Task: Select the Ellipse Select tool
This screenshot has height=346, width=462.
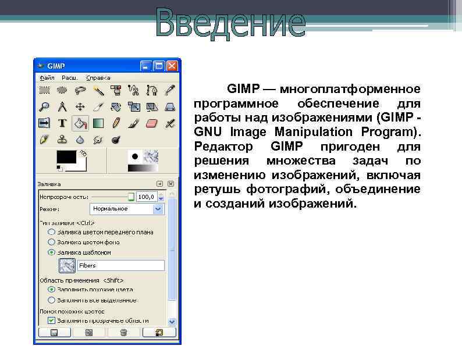Action: coord(62,90)
